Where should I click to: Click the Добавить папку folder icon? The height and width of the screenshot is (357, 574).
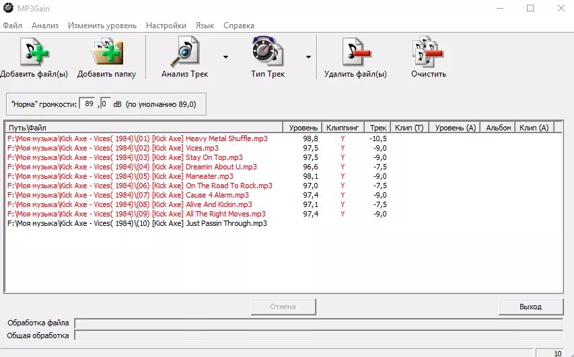click(106, 52)
